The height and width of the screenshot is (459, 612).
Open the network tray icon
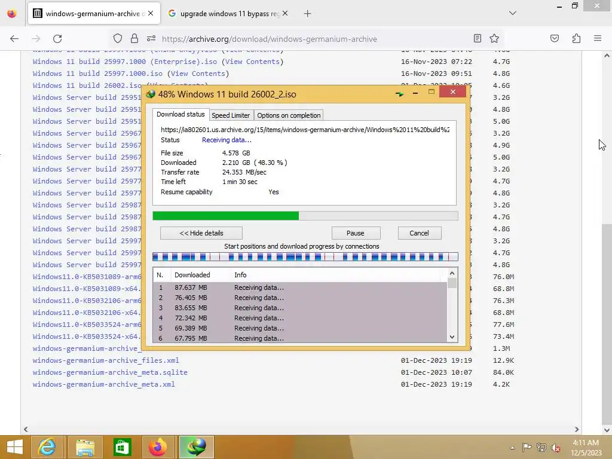point(541,447)
